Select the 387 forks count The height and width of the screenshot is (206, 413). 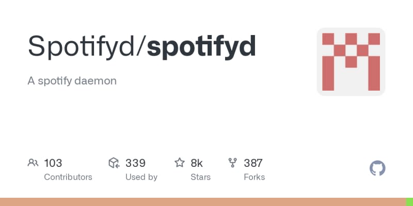(253, 163)
